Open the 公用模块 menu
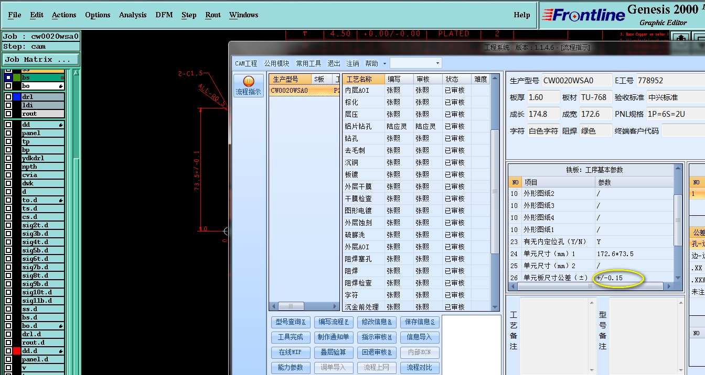This screenshot has width=705, height=375. pos(276,63)
